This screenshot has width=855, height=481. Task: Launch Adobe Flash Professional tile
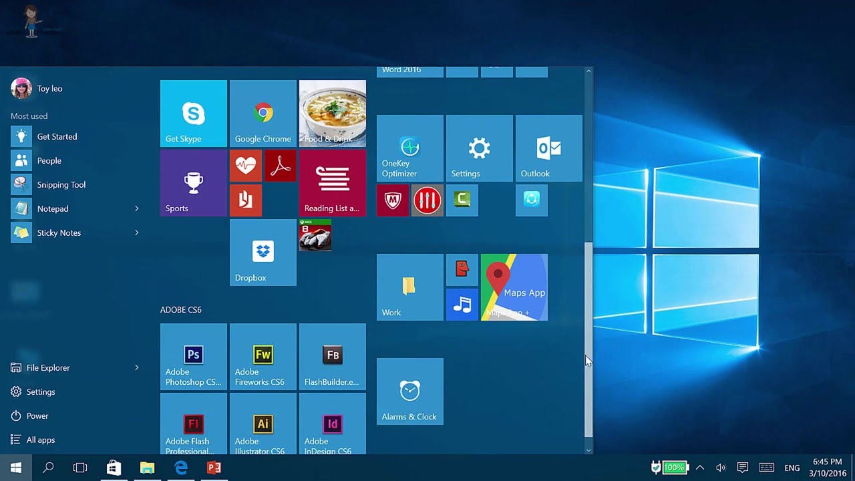click(194, 424)
